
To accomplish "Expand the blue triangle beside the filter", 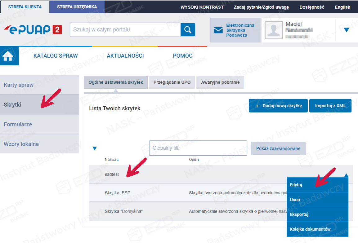I will point(95,148).
